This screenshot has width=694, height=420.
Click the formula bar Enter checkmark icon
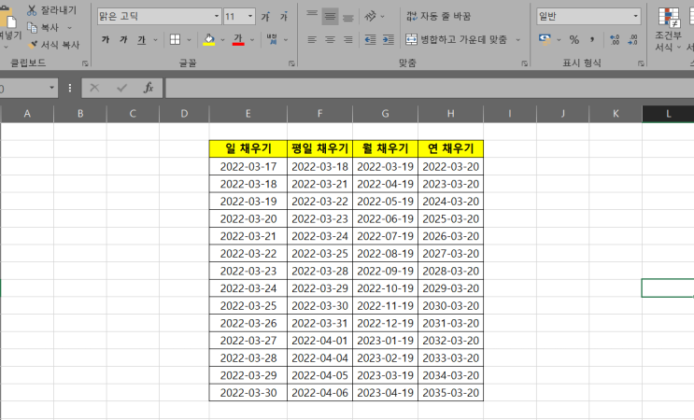click(121, 88)
